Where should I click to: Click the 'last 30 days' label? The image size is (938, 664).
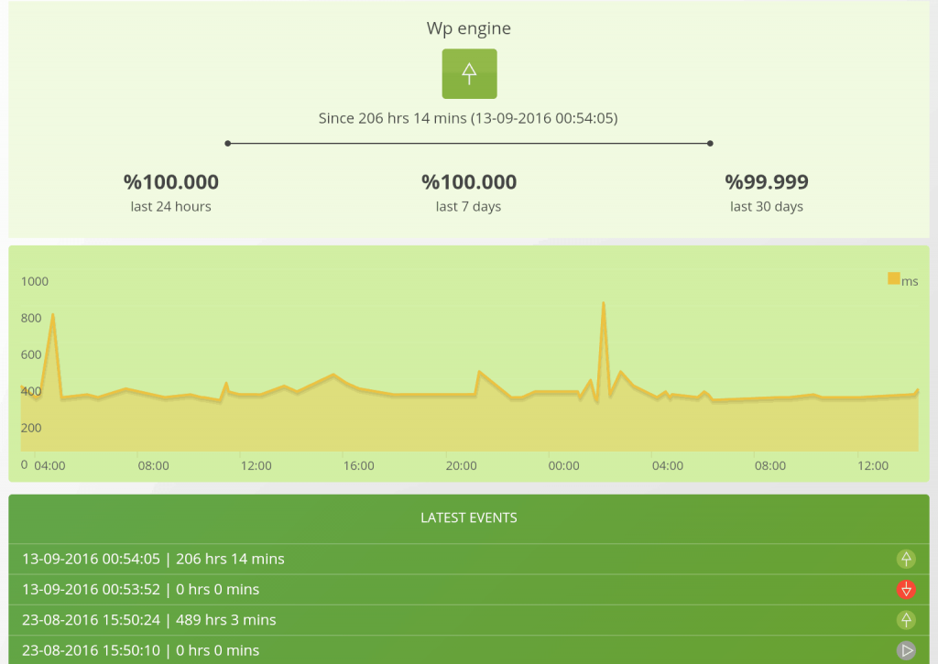click(767, 206)
